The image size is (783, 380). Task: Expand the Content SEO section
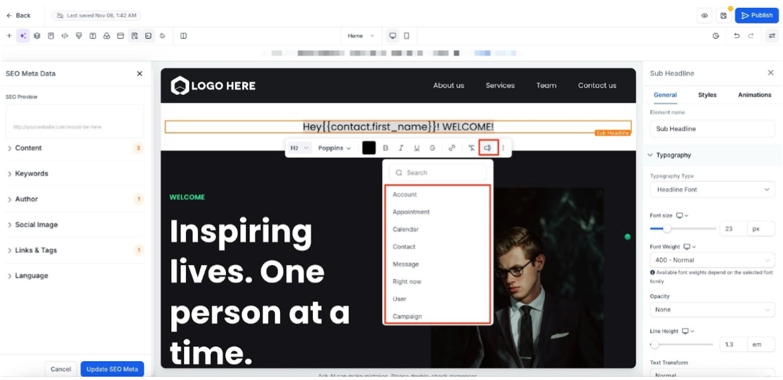click(x=28, y=148)
